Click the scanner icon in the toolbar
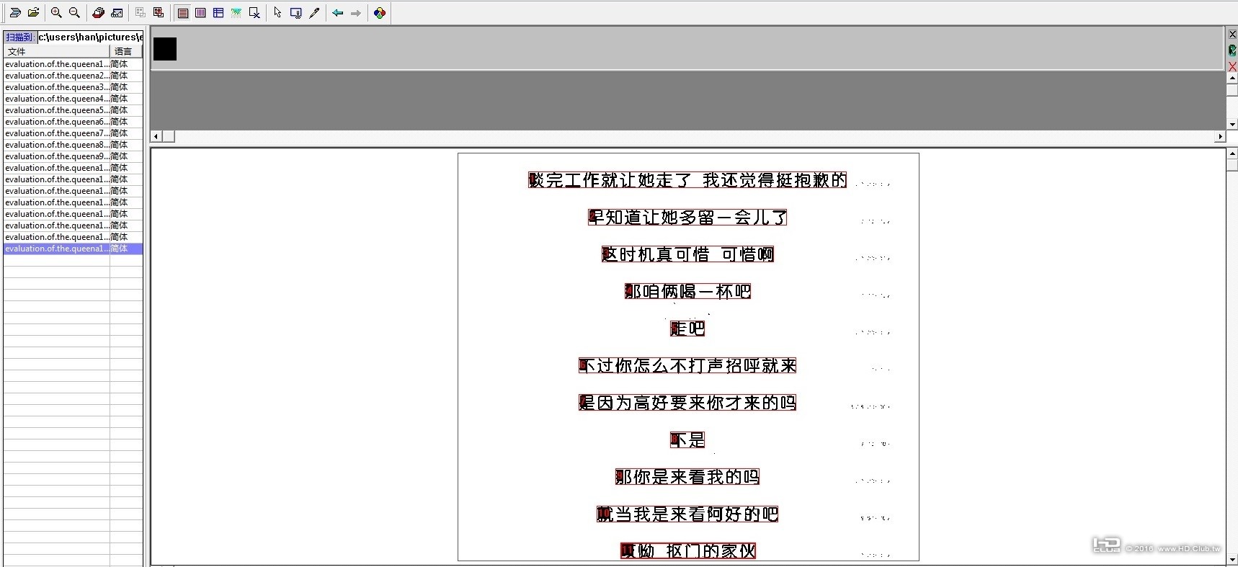Screen dimensions: 1238x567 (x=15, y=13)
